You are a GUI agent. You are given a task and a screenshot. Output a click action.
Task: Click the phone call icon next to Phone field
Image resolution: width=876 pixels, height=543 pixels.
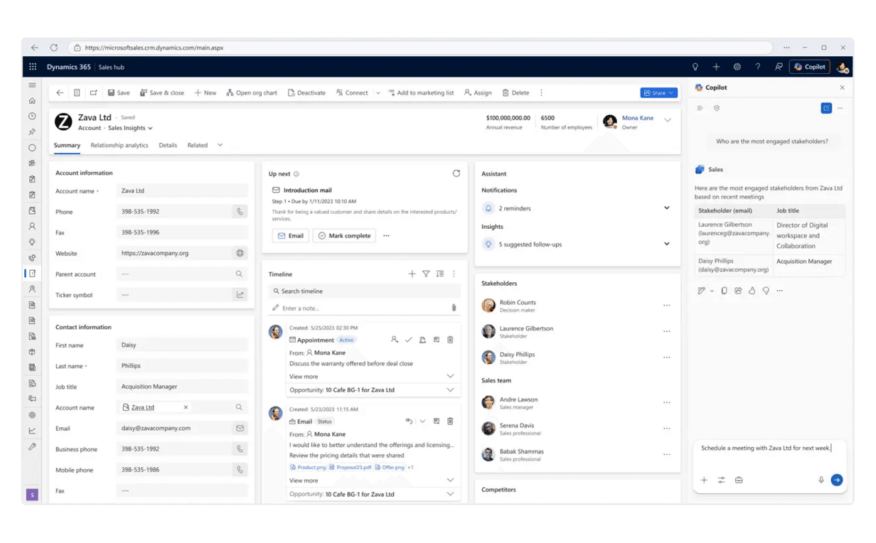[240, 212]
